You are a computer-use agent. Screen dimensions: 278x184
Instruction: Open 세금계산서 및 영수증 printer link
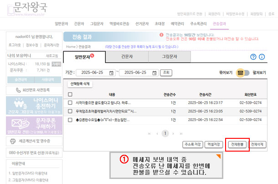coord(31,141)
